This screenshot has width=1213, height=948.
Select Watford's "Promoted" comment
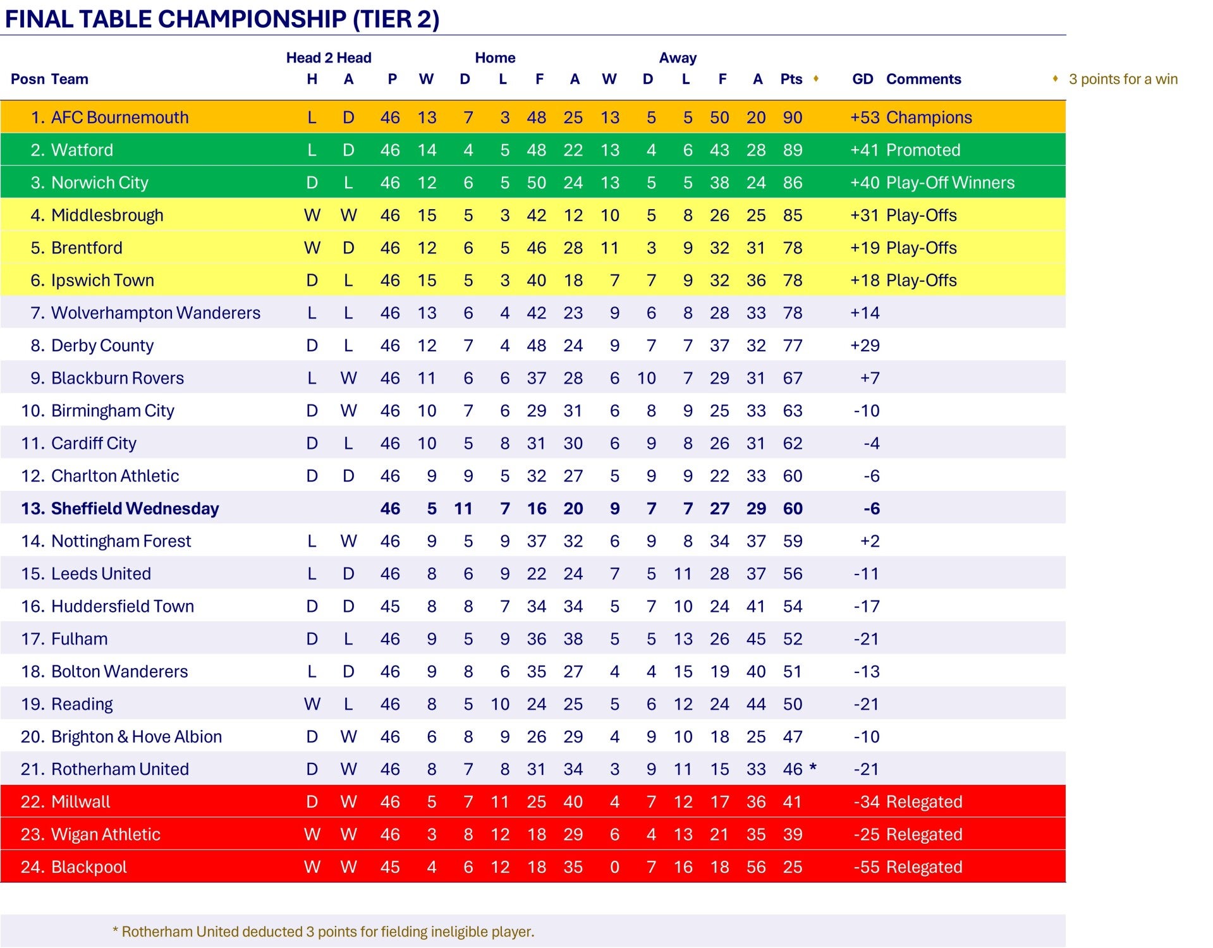pyautogui.click(x=923, y=150)
